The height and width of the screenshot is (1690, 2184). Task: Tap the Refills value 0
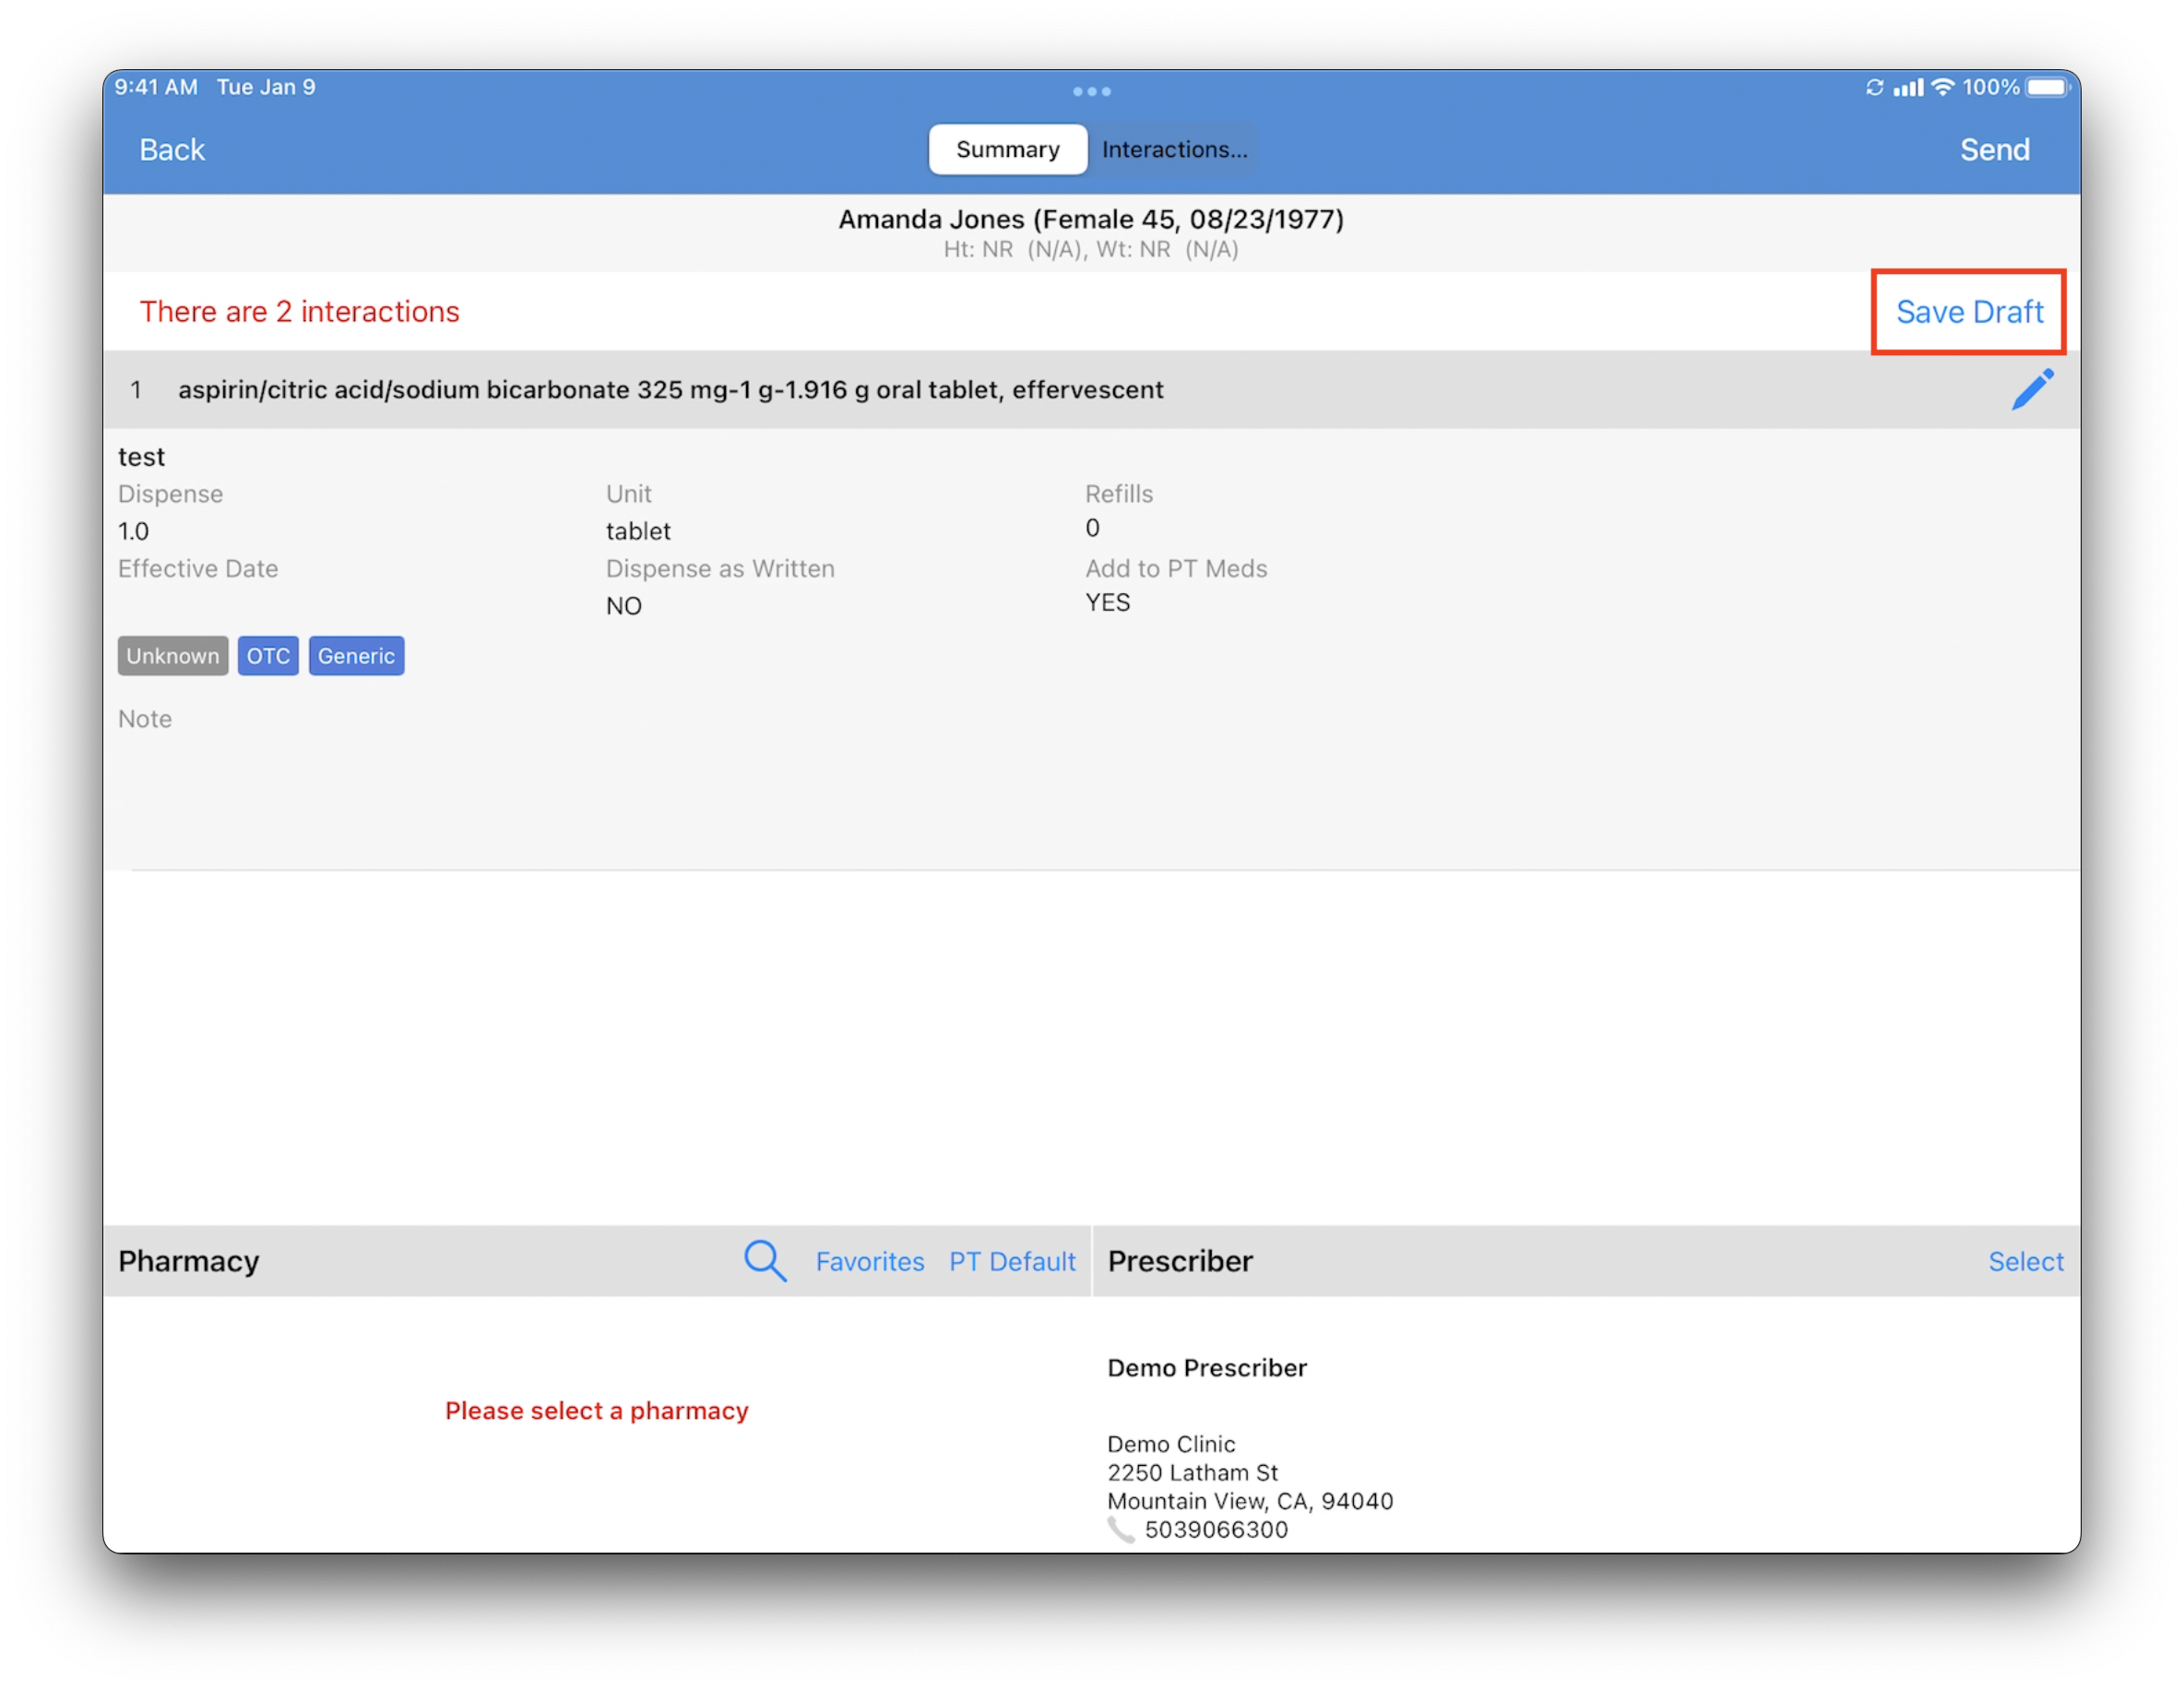pos(1092,528)
